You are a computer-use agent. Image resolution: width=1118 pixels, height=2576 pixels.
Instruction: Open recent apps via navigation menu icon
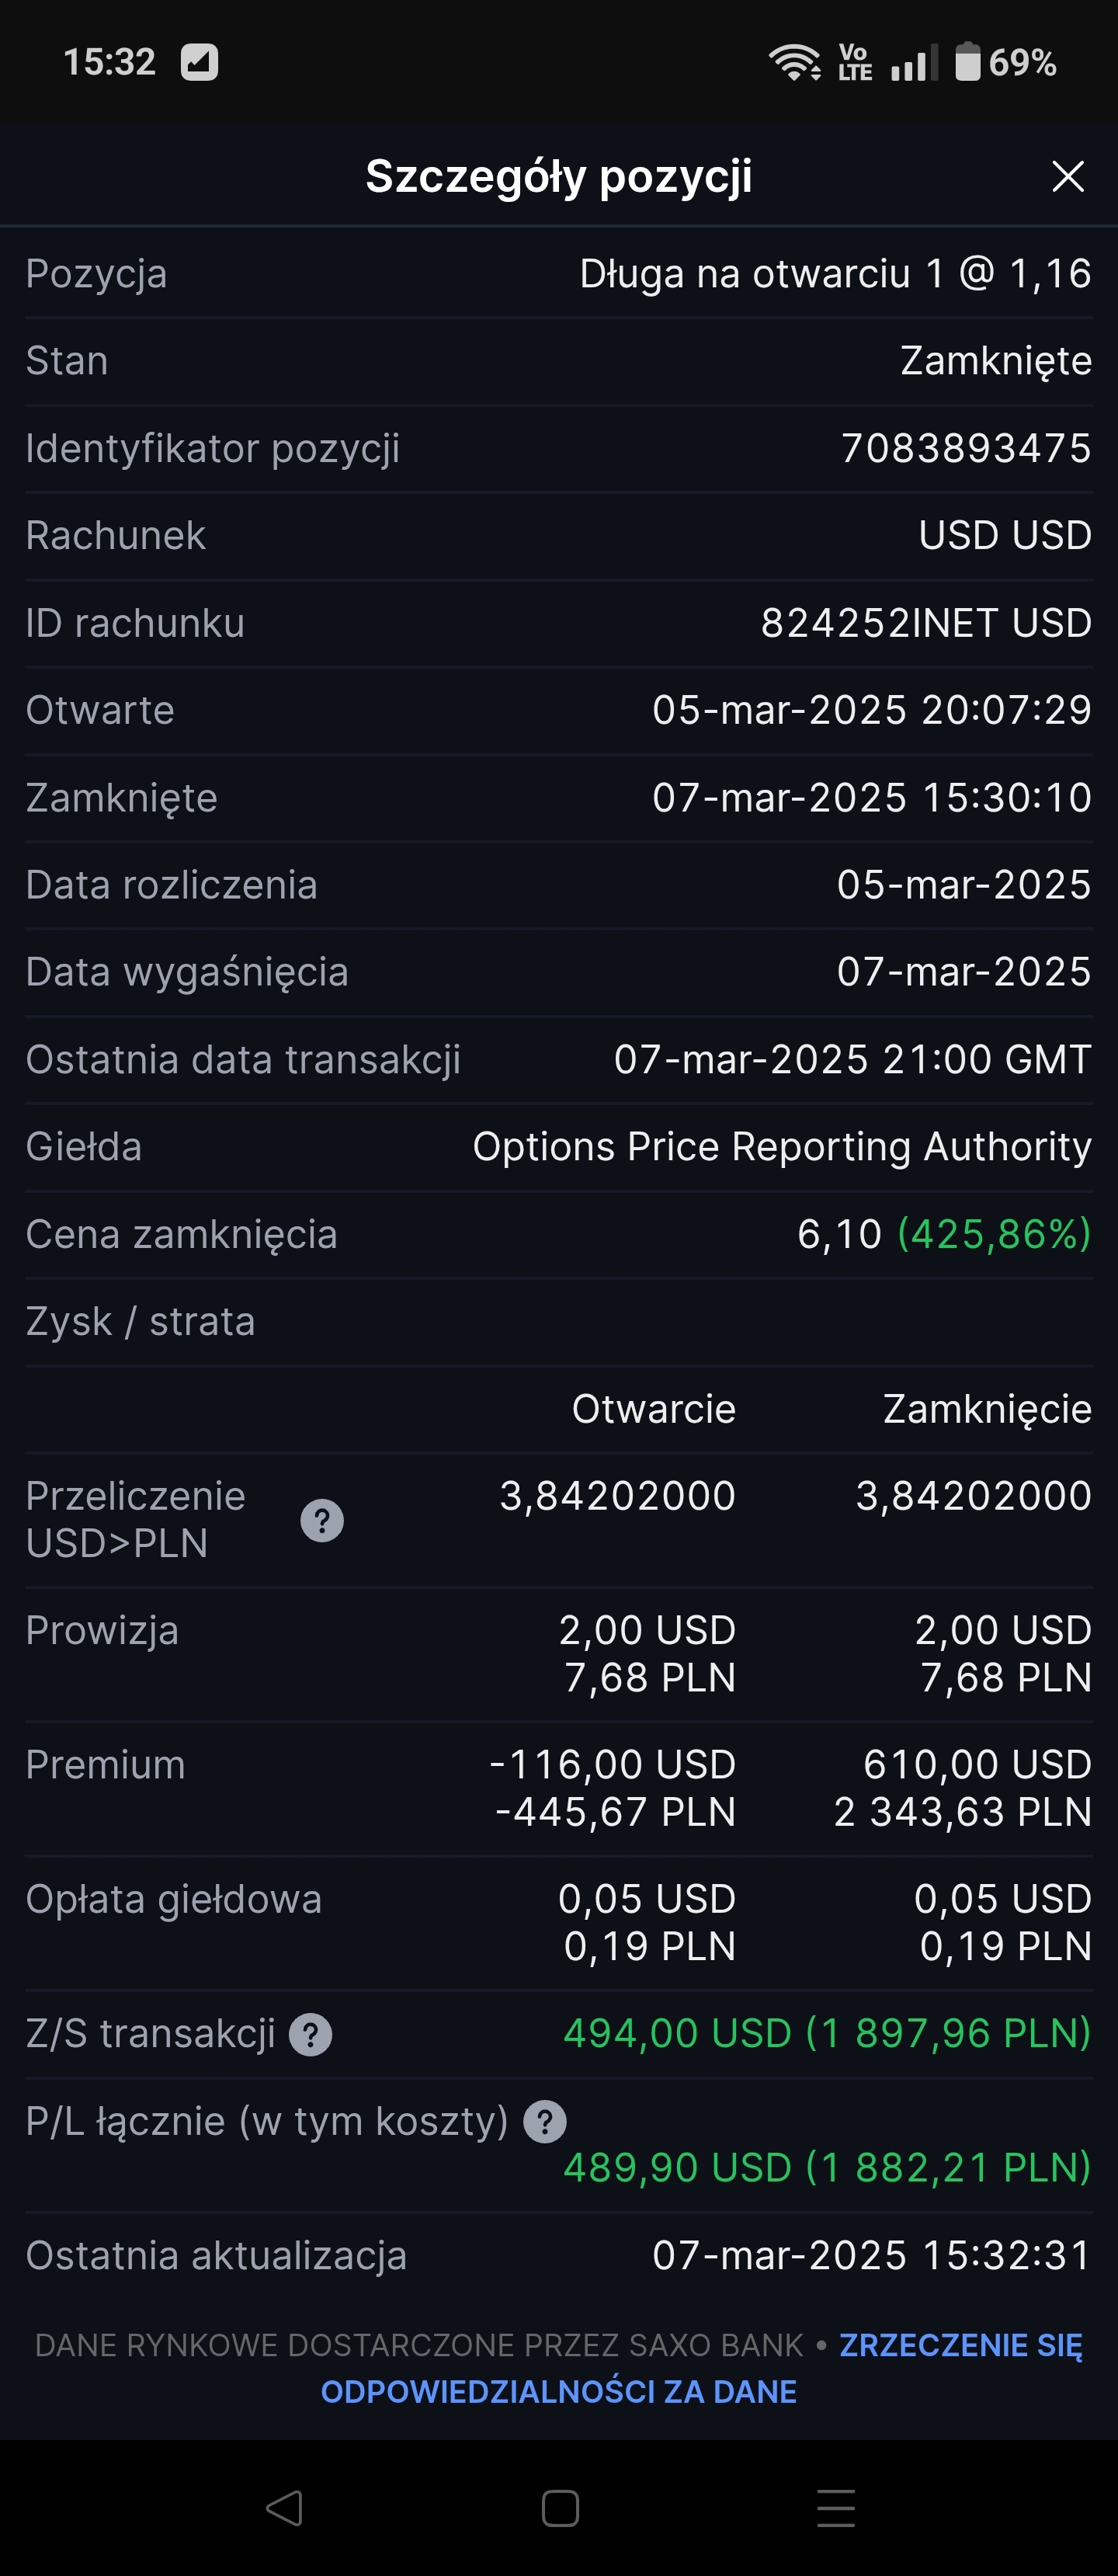pos(835,2508)
